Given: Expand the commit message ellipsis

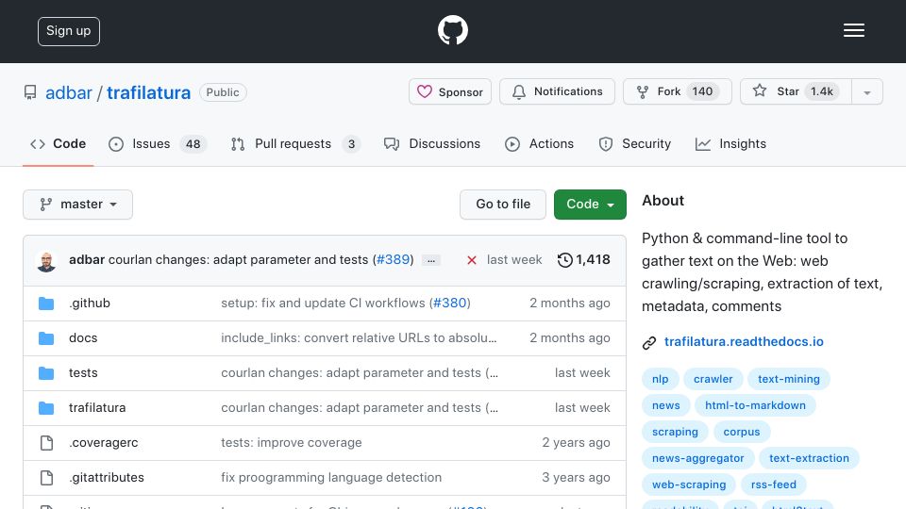Looking at the screenshot, I should pos(431,260).
